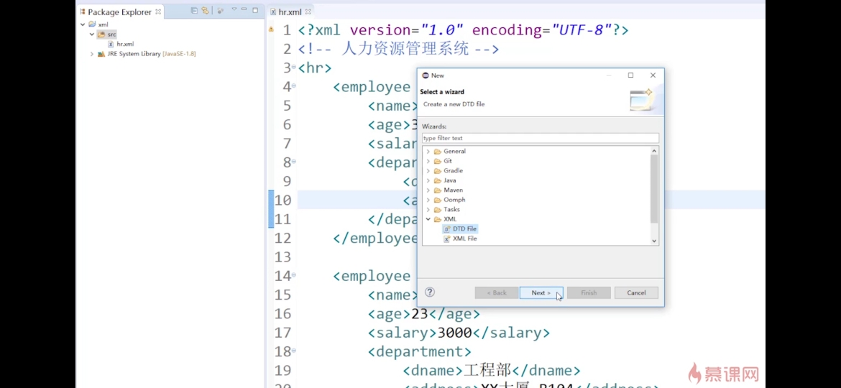The width and height of the screenshot is (841, 388).
Task: Click age 23 text on line 16
Action: click(x=423, y=313)
